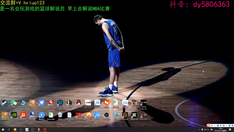This screenshot has height=132, width=234.
Task: Open Baidu Netdisk (百度网盘) shortcut
Action: tap(97, 104)
